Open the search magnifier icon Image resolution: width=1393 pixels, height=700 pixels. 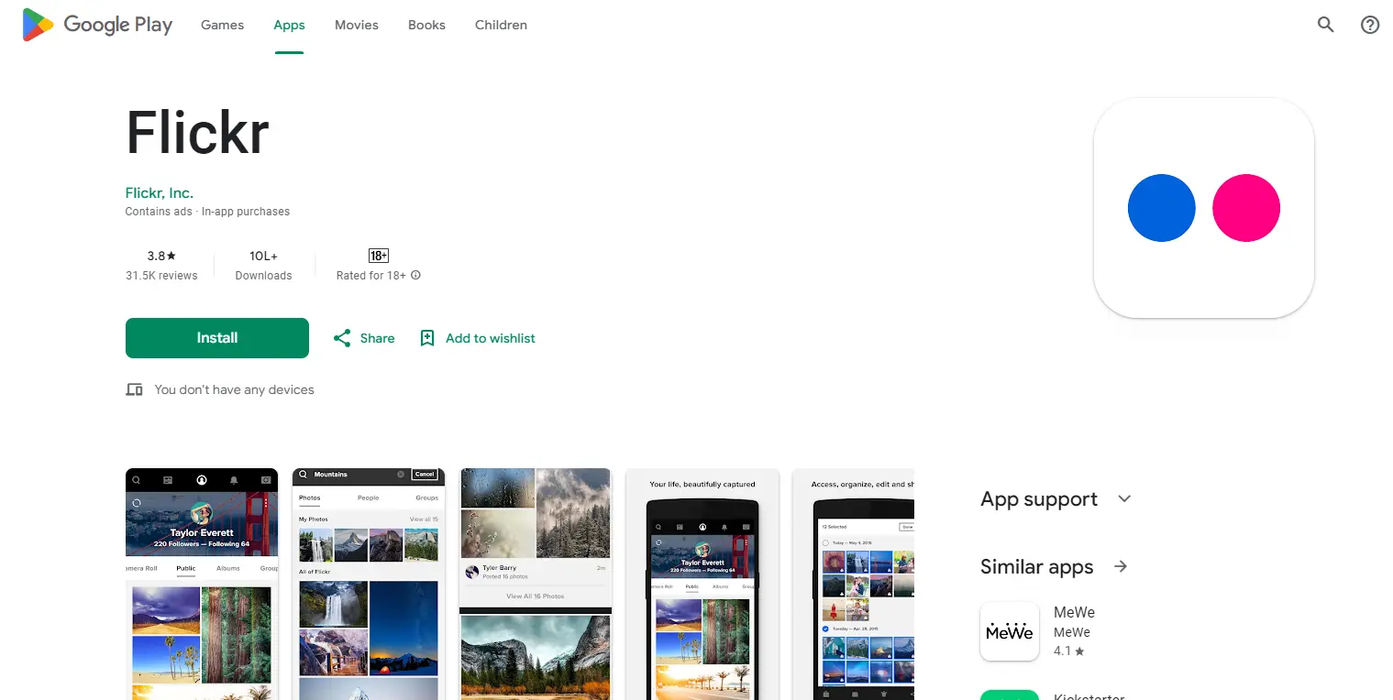[1325, 25]
